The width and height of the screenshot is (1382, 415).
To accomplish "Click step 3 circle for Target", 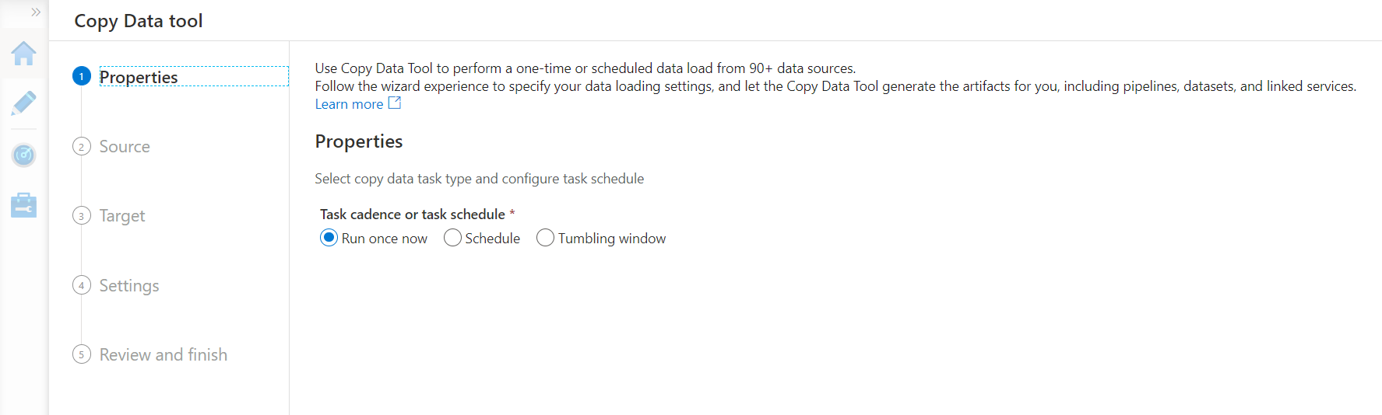I will click(x=82, y=215).
